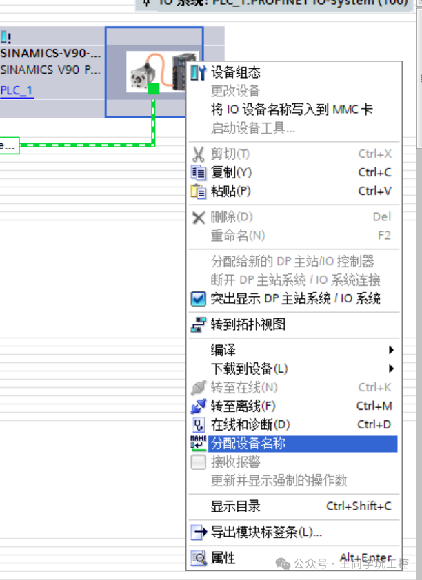Viewport: 422px width, 580px height.
Task: Click the go-online plug icon beside 转至在线(N)
Action: coord(199,388)
